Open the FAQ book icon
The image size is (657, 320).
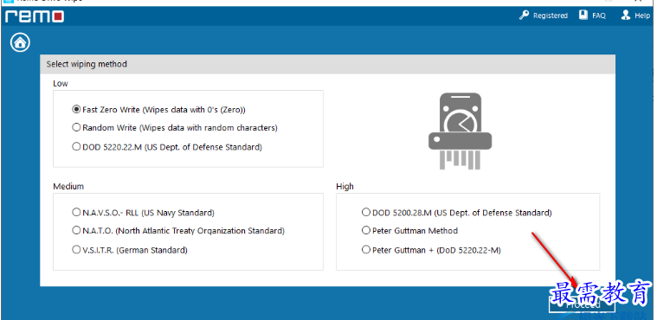click(583, 15)
